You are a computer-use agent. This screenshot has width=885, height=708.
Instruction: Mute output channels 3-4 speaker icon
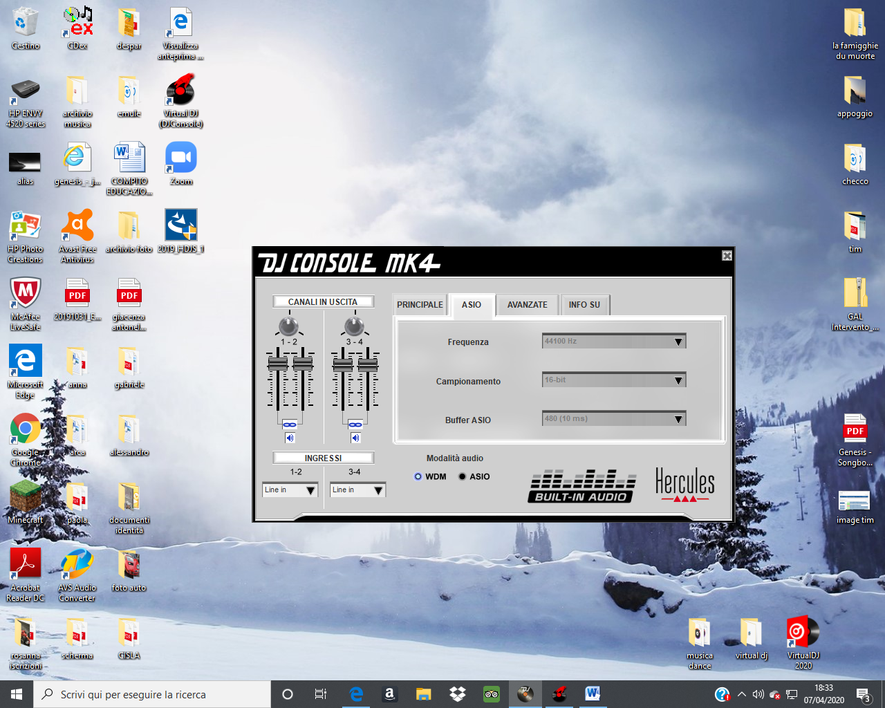point(355,438)
